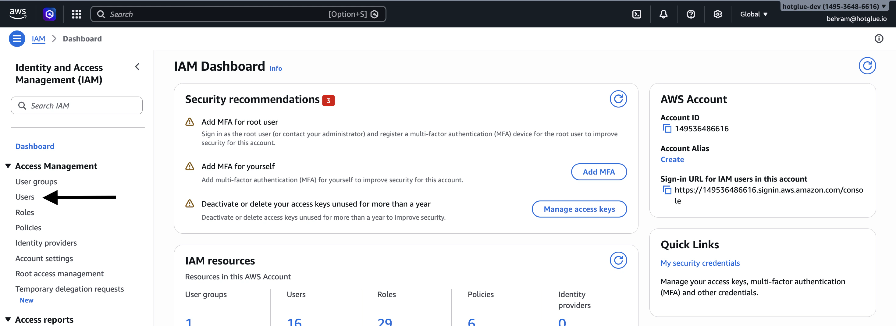Click the top Search bar field
The image size is (896, 326).
pos(238,14)
